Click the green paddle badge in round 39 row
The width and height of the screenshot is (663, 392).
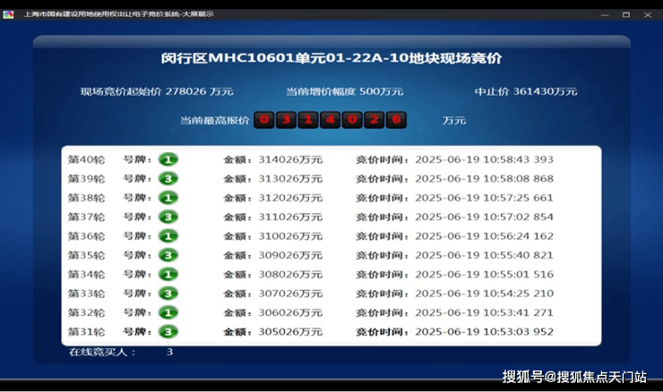point(168,179)
